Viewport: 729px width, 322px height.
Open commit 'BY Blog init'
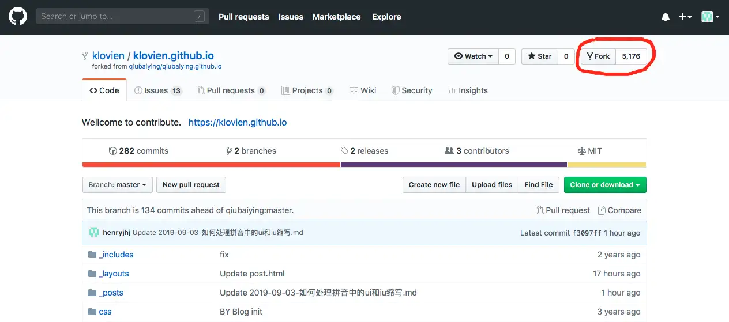(241, 312)
